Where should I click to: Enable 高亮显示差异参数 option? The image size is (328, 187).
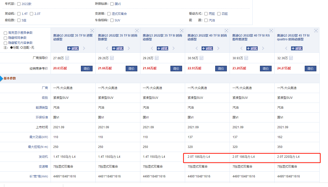(x=5, y=33)
